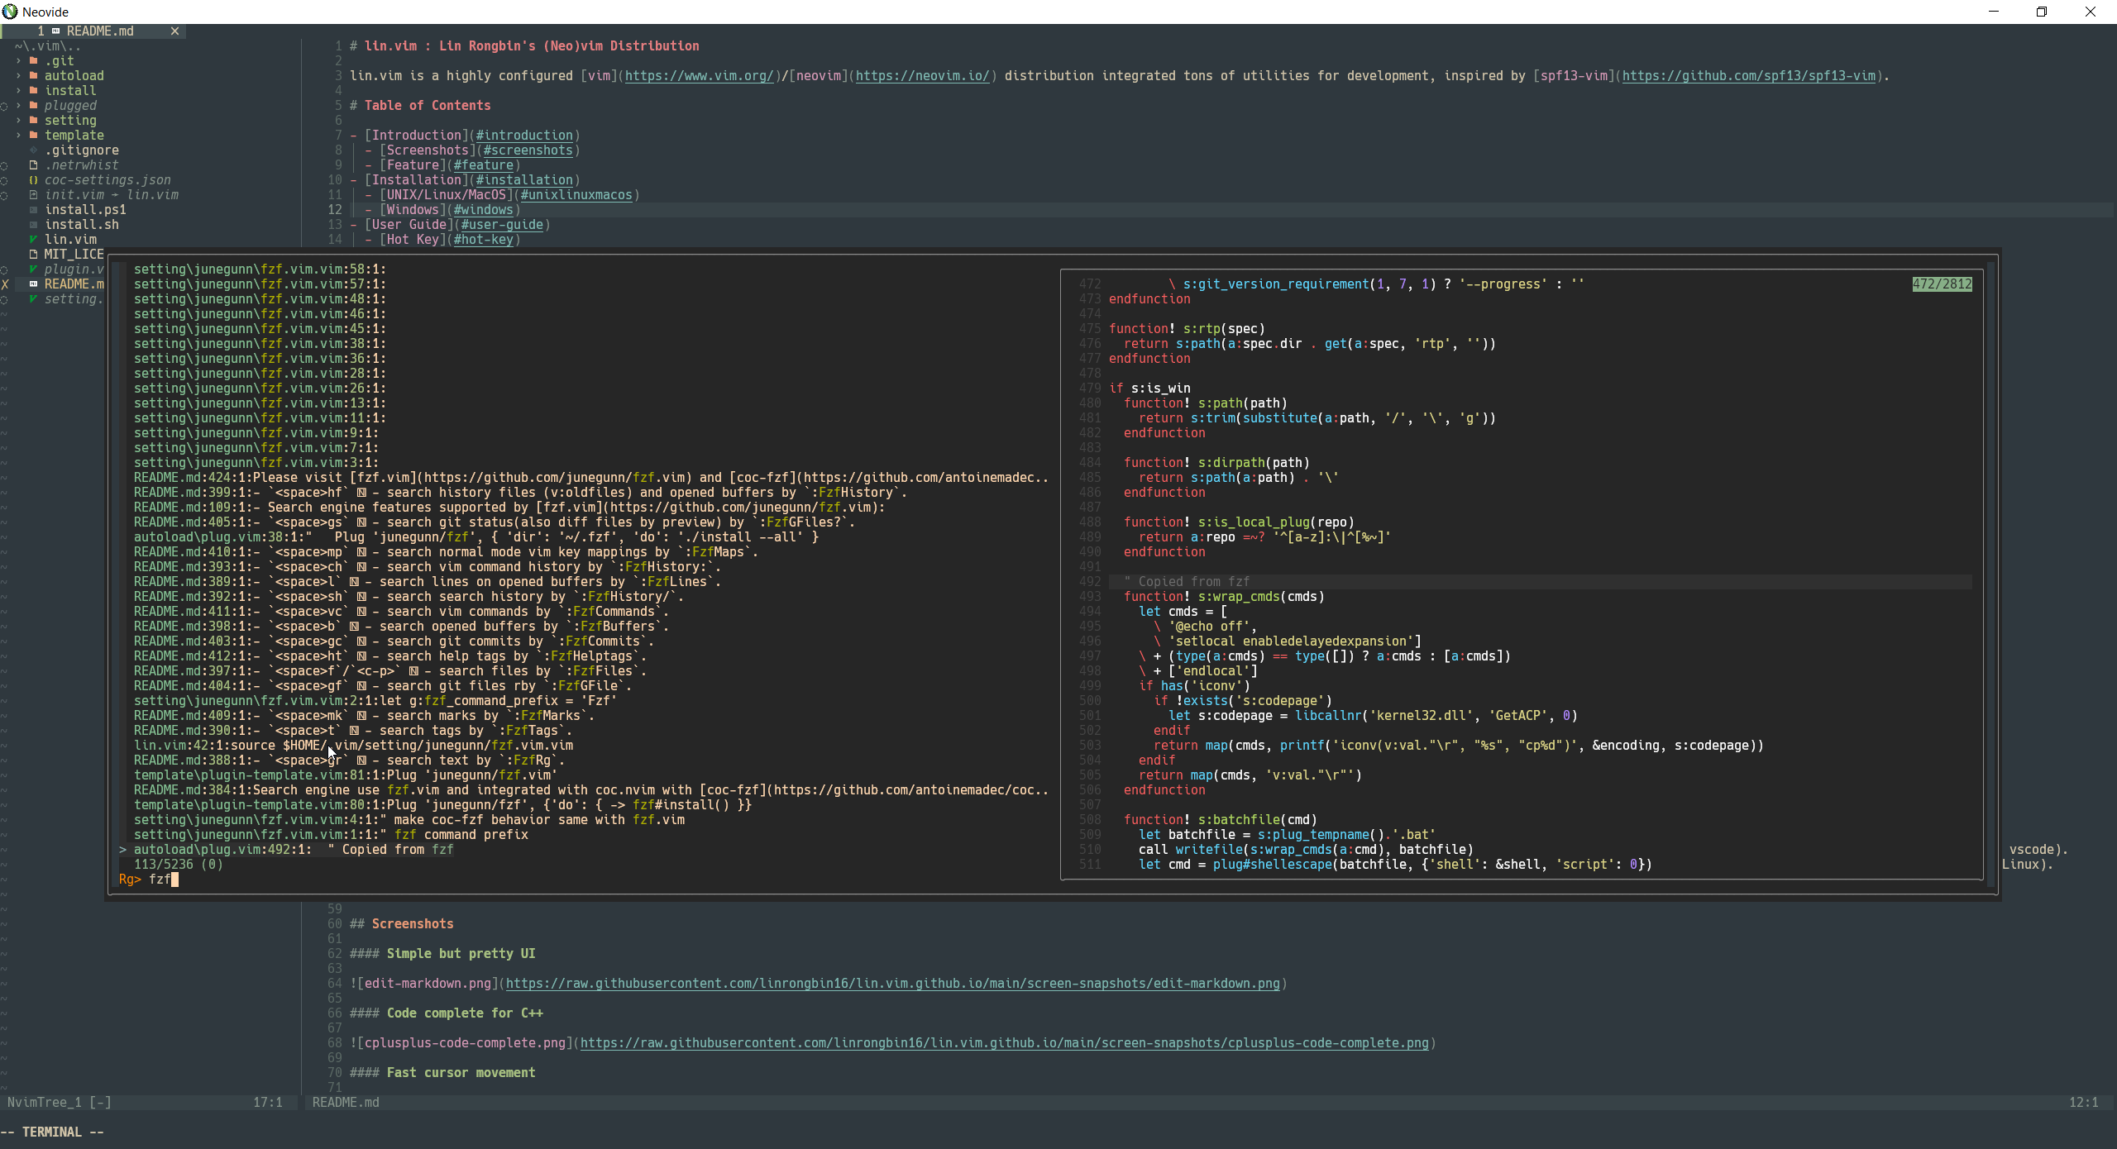Click the NvimTree_1 status line label

pos(59,1103)
